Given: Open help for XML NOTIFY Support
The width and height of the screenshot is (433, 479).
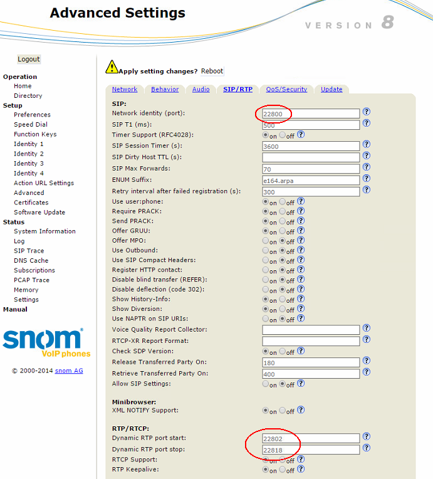Looking at the screenshot, I should coord(301,410).
